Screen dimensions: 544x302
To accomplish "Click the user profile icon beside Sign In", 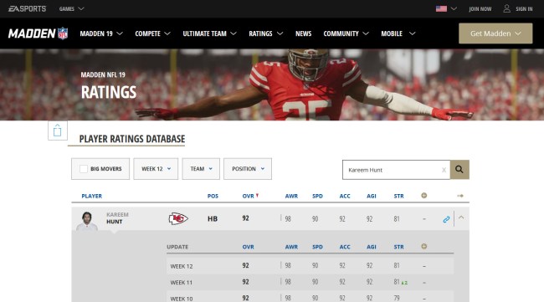I will [507, 8].
